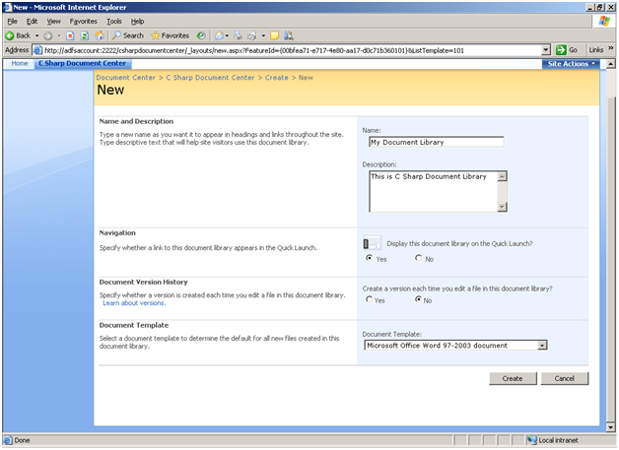Refresh the page with the Refresh icon
Viewport: 619px width, 450px height.
point(84,35)
